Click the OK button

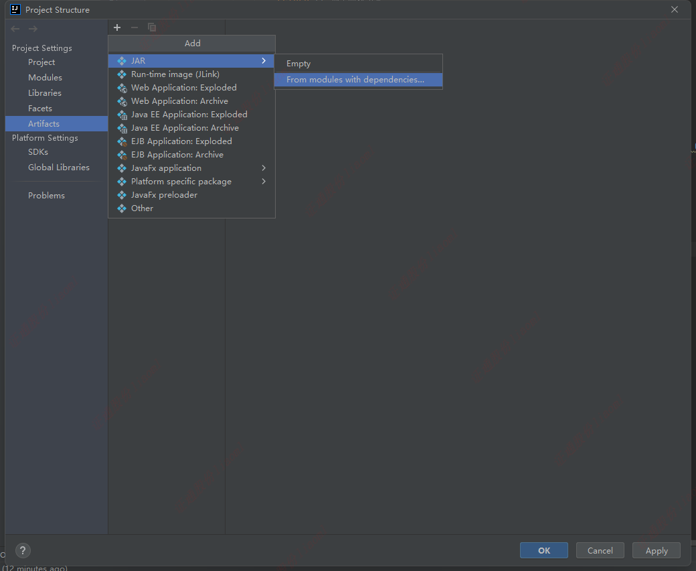click(x=543, y=551)
